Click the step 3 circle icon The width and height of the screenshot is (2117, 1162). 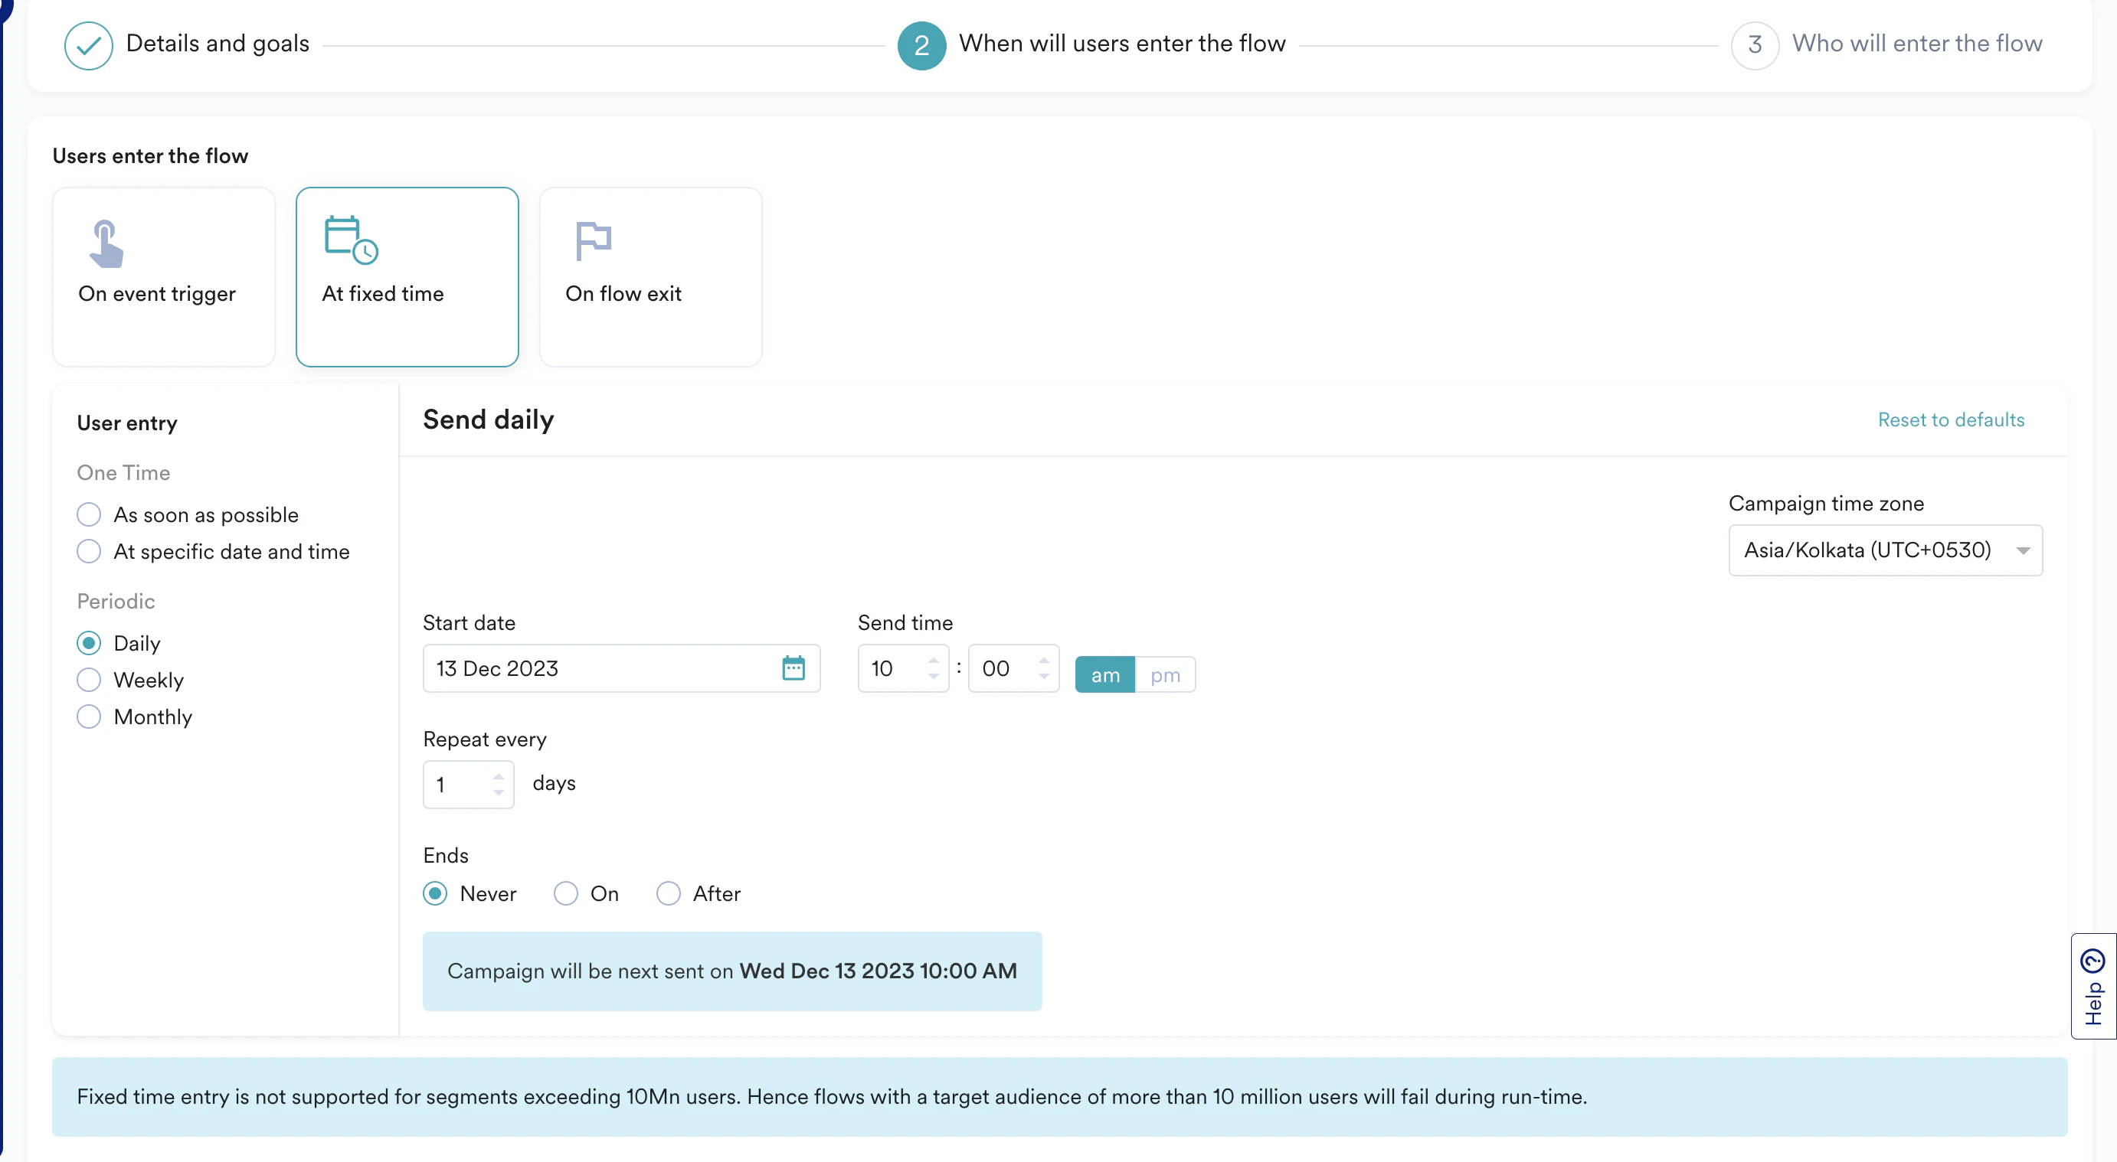pos(1755,45)
